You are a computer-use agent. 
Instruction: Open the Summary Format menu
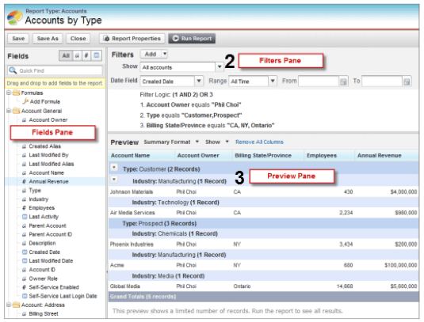[171, 142]
